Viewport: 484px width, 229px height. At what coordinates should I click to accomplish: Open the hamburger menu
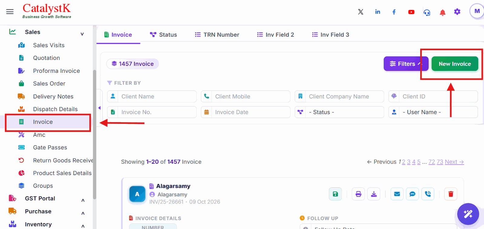click(x=10, y=12)
